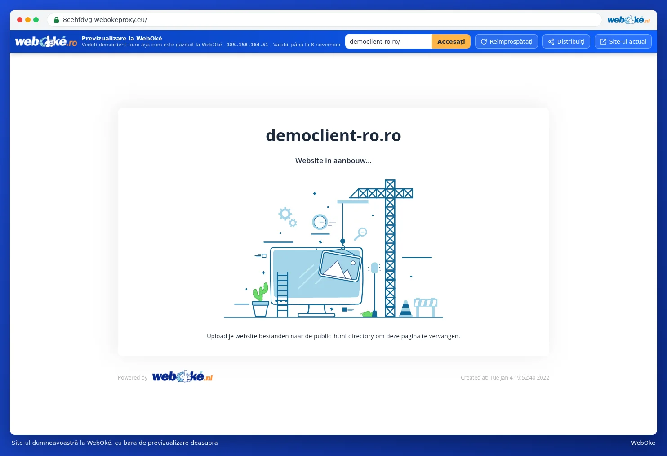This screenshot has width=667, height=456.
Task: Click the green maximize window dot
Action: (36, 20)
